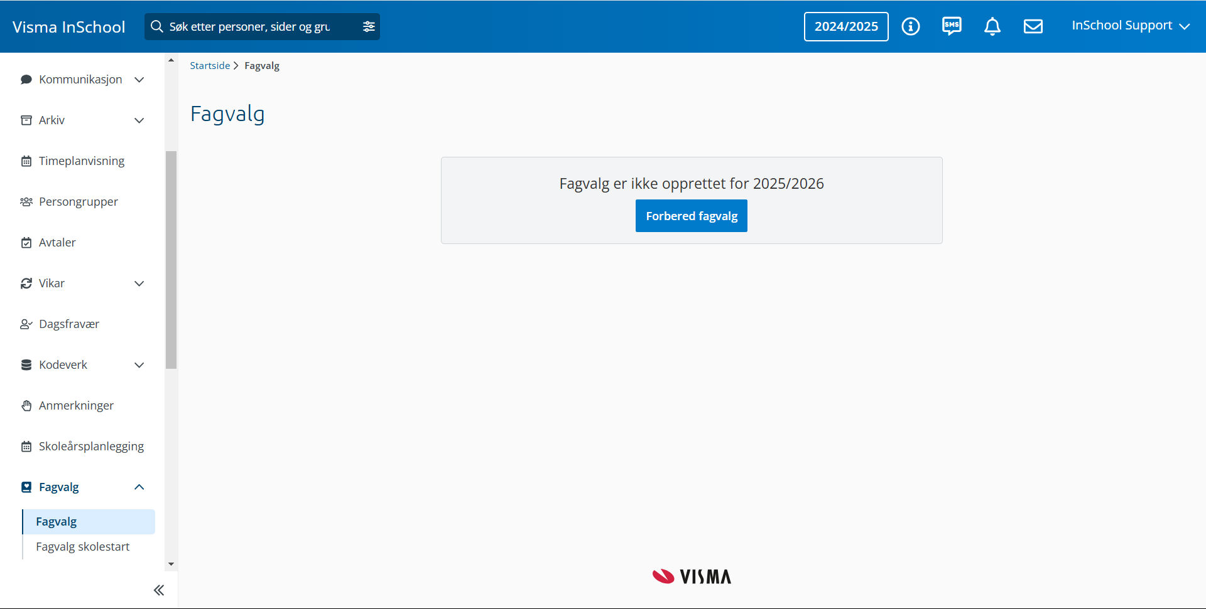Open Avtaler in the sidebar
1206x609 pixels.
[57, 243]
